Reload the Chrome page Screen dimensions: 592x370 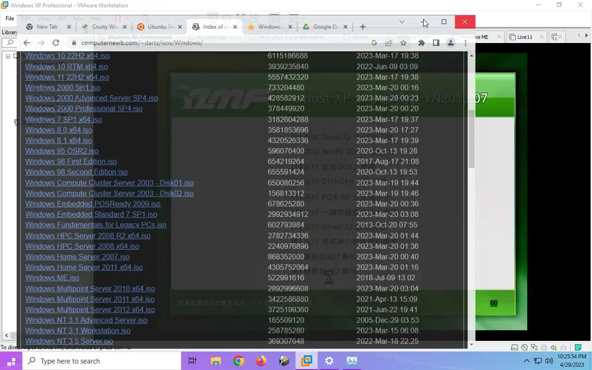[x=56, y=43]
